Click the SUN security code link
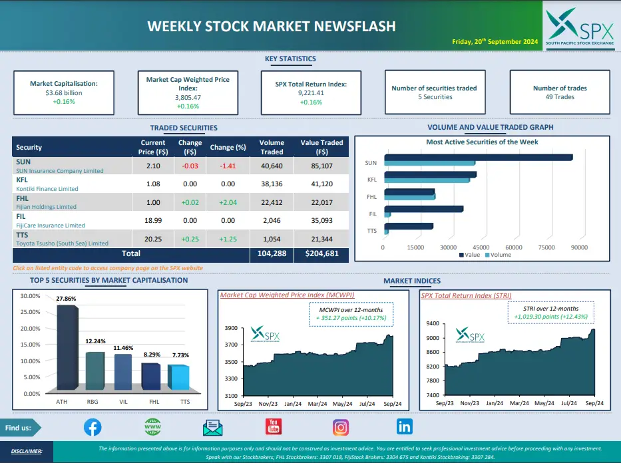This screenshot has height=463, width=621. 23,162
